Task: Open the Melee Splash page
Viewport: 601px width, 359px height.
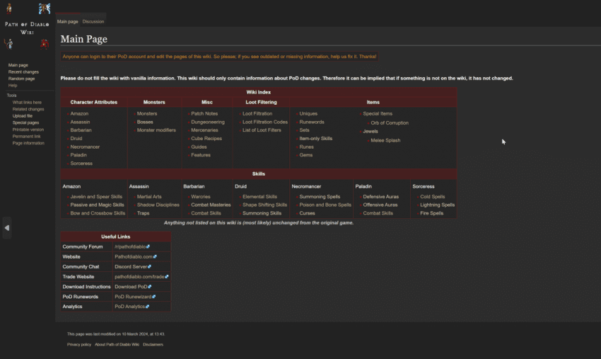Action: [385, 140]
